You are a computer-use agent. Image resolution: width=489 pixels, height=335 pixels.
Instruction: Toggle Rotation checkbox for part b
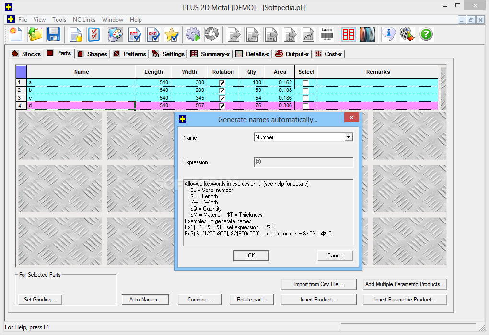(x=222, y=90)
